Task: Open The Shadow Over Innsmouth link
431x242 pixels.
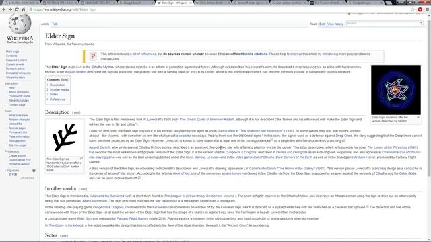Action: coord(261,131)
